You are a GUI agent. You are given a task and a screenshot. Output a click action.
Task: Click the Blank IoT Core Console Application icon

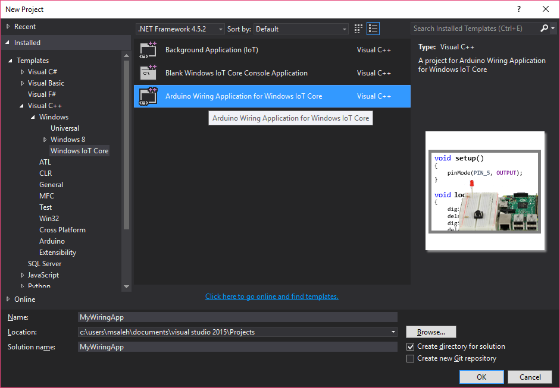click(148, 72)
